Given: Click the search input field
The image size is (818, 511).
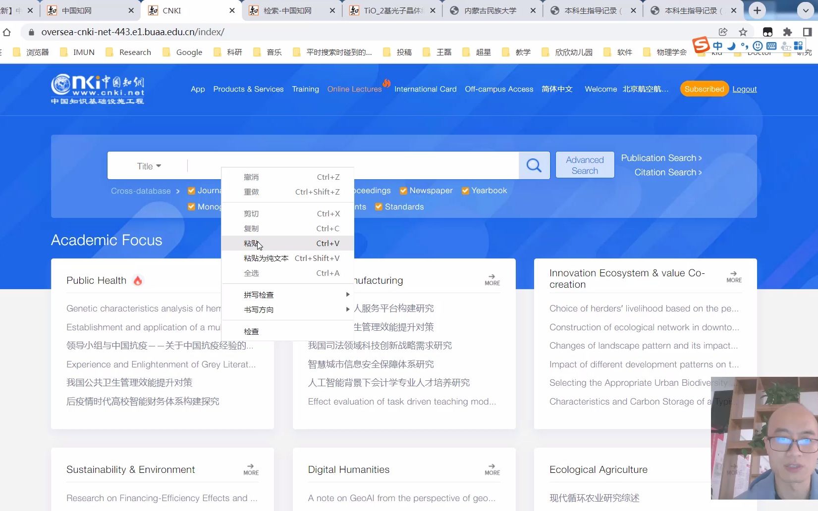Looking at the screenshot, I should (353, 165).
